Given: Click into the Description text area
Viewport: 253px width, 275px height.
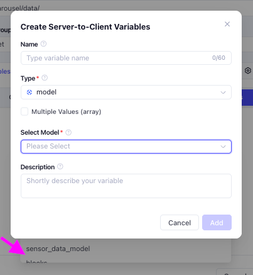Looking at the screenshot, I should (x=126, y=186).
